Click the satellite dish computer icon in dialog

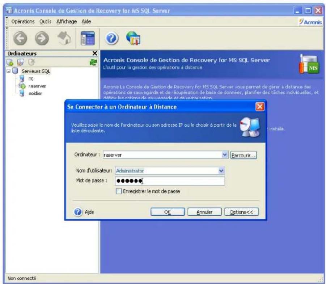(x=250, y=127)
